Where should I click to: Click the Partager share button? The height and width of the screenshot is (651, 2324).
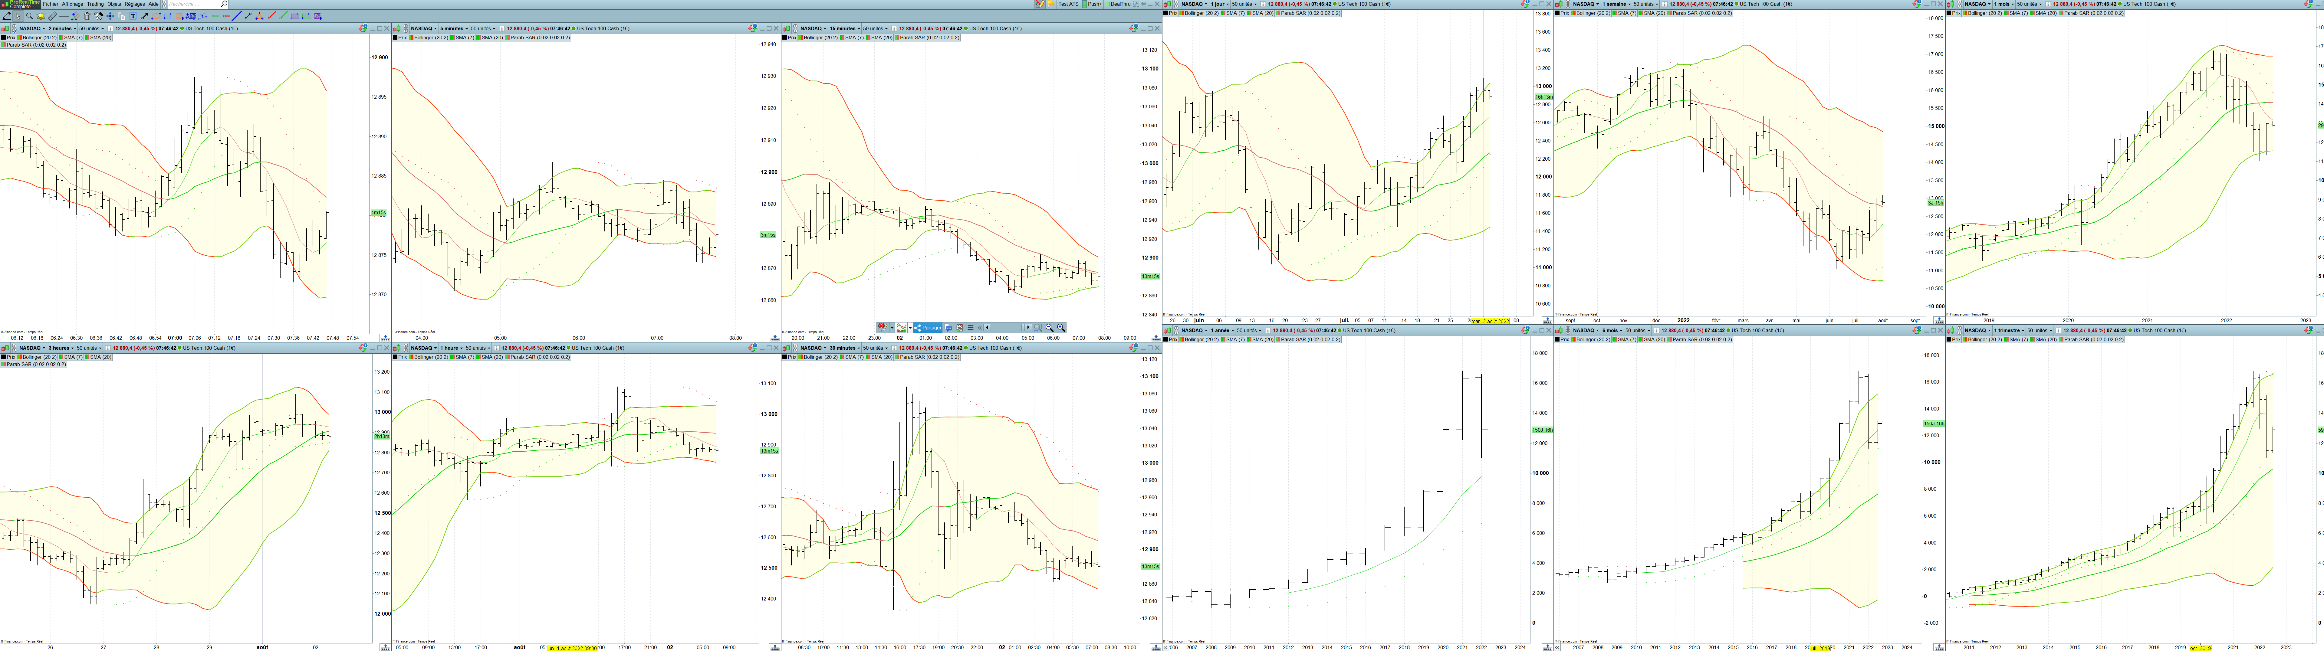927,328
